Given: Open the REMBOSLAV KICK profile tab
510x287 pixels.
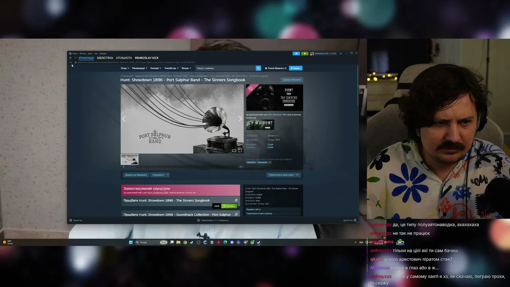Looking at the screenshot, I should [147, 58].
